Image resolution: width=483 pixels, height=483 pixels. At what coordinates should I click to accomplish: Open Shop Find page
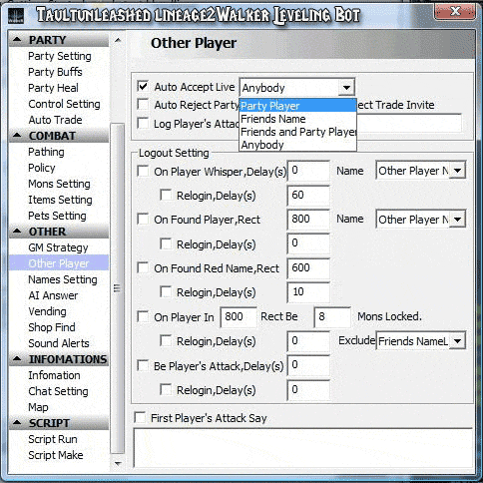coord(52,327)
